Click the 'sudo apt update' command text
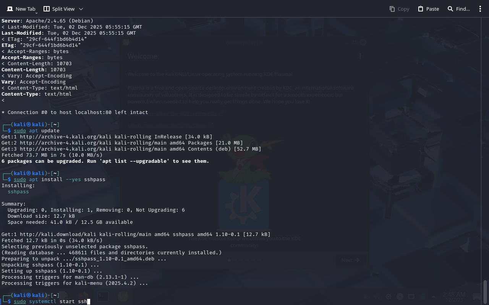 pyautogui.click(x=37, y=131)
